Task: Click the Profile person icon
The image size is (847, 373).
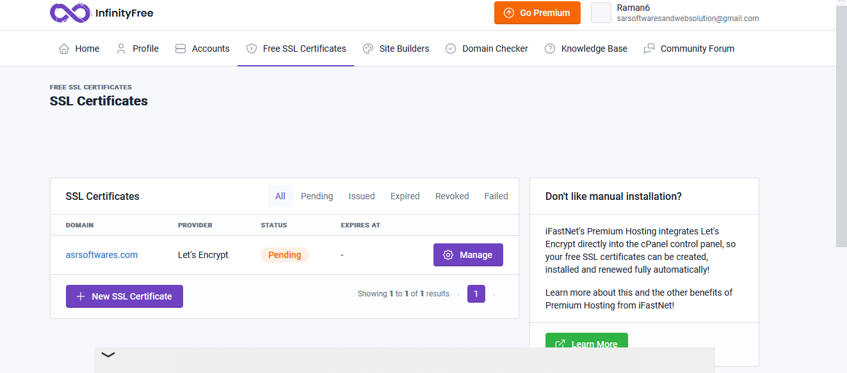Action: point(121,49)
